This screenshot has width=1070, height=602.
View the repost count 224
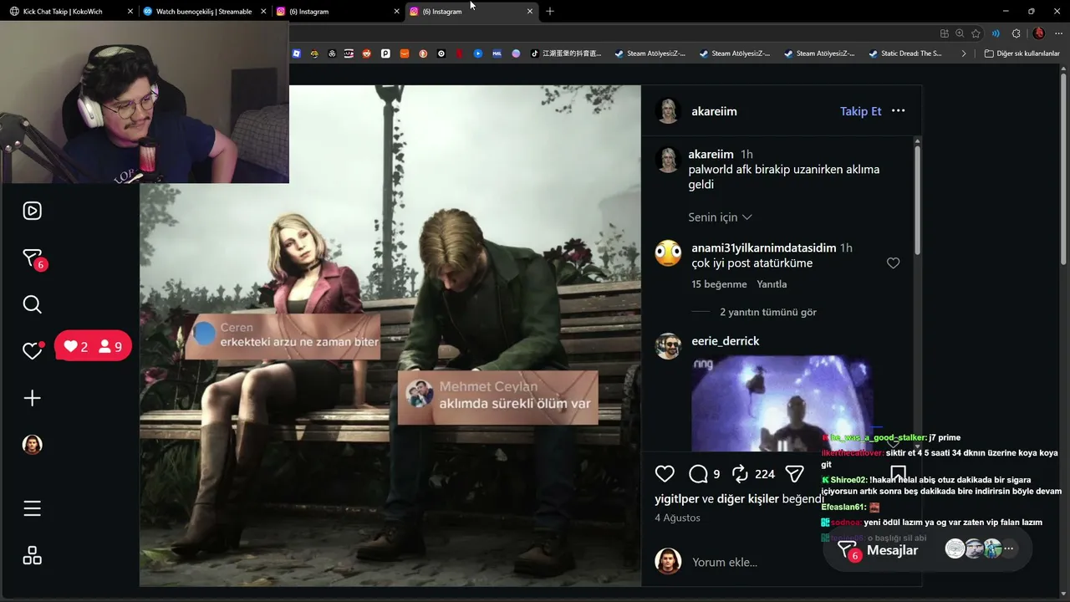point(765,474)
